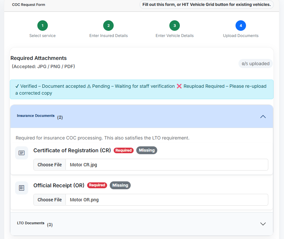Collapse the Insurance Documents section chevron
This screenshot has width=284, height=239.
tap(263, 117)
